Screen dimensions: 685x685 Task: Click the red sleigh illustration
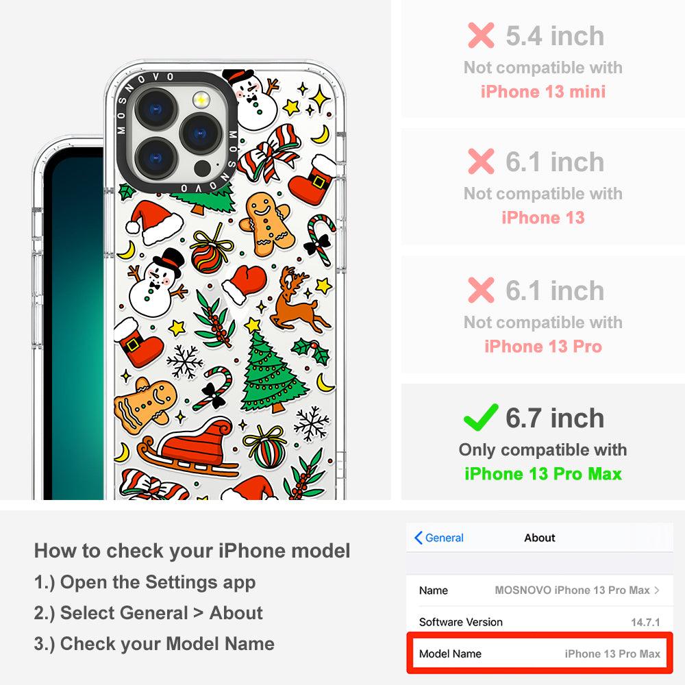click(x=188, y=447)
